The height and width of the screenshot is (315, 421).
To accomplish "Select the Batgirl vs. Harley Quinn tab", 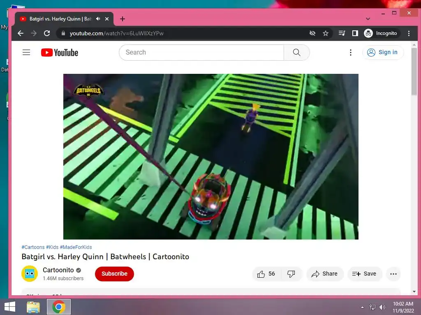I will click(x=64, y=19).
